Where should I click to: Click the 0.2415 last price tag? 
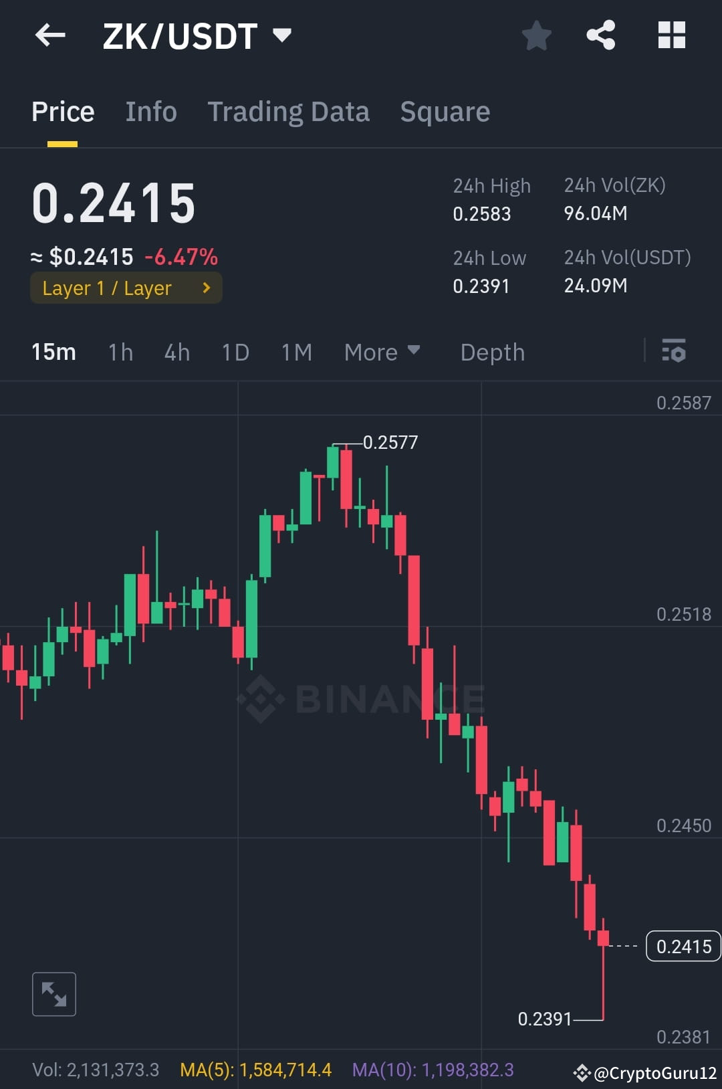tap(683, 946)
